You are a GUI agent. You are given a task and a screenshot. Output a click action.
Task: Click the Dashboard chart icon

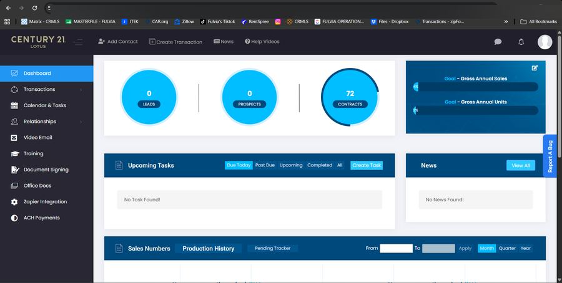click(x=14, y=74)
